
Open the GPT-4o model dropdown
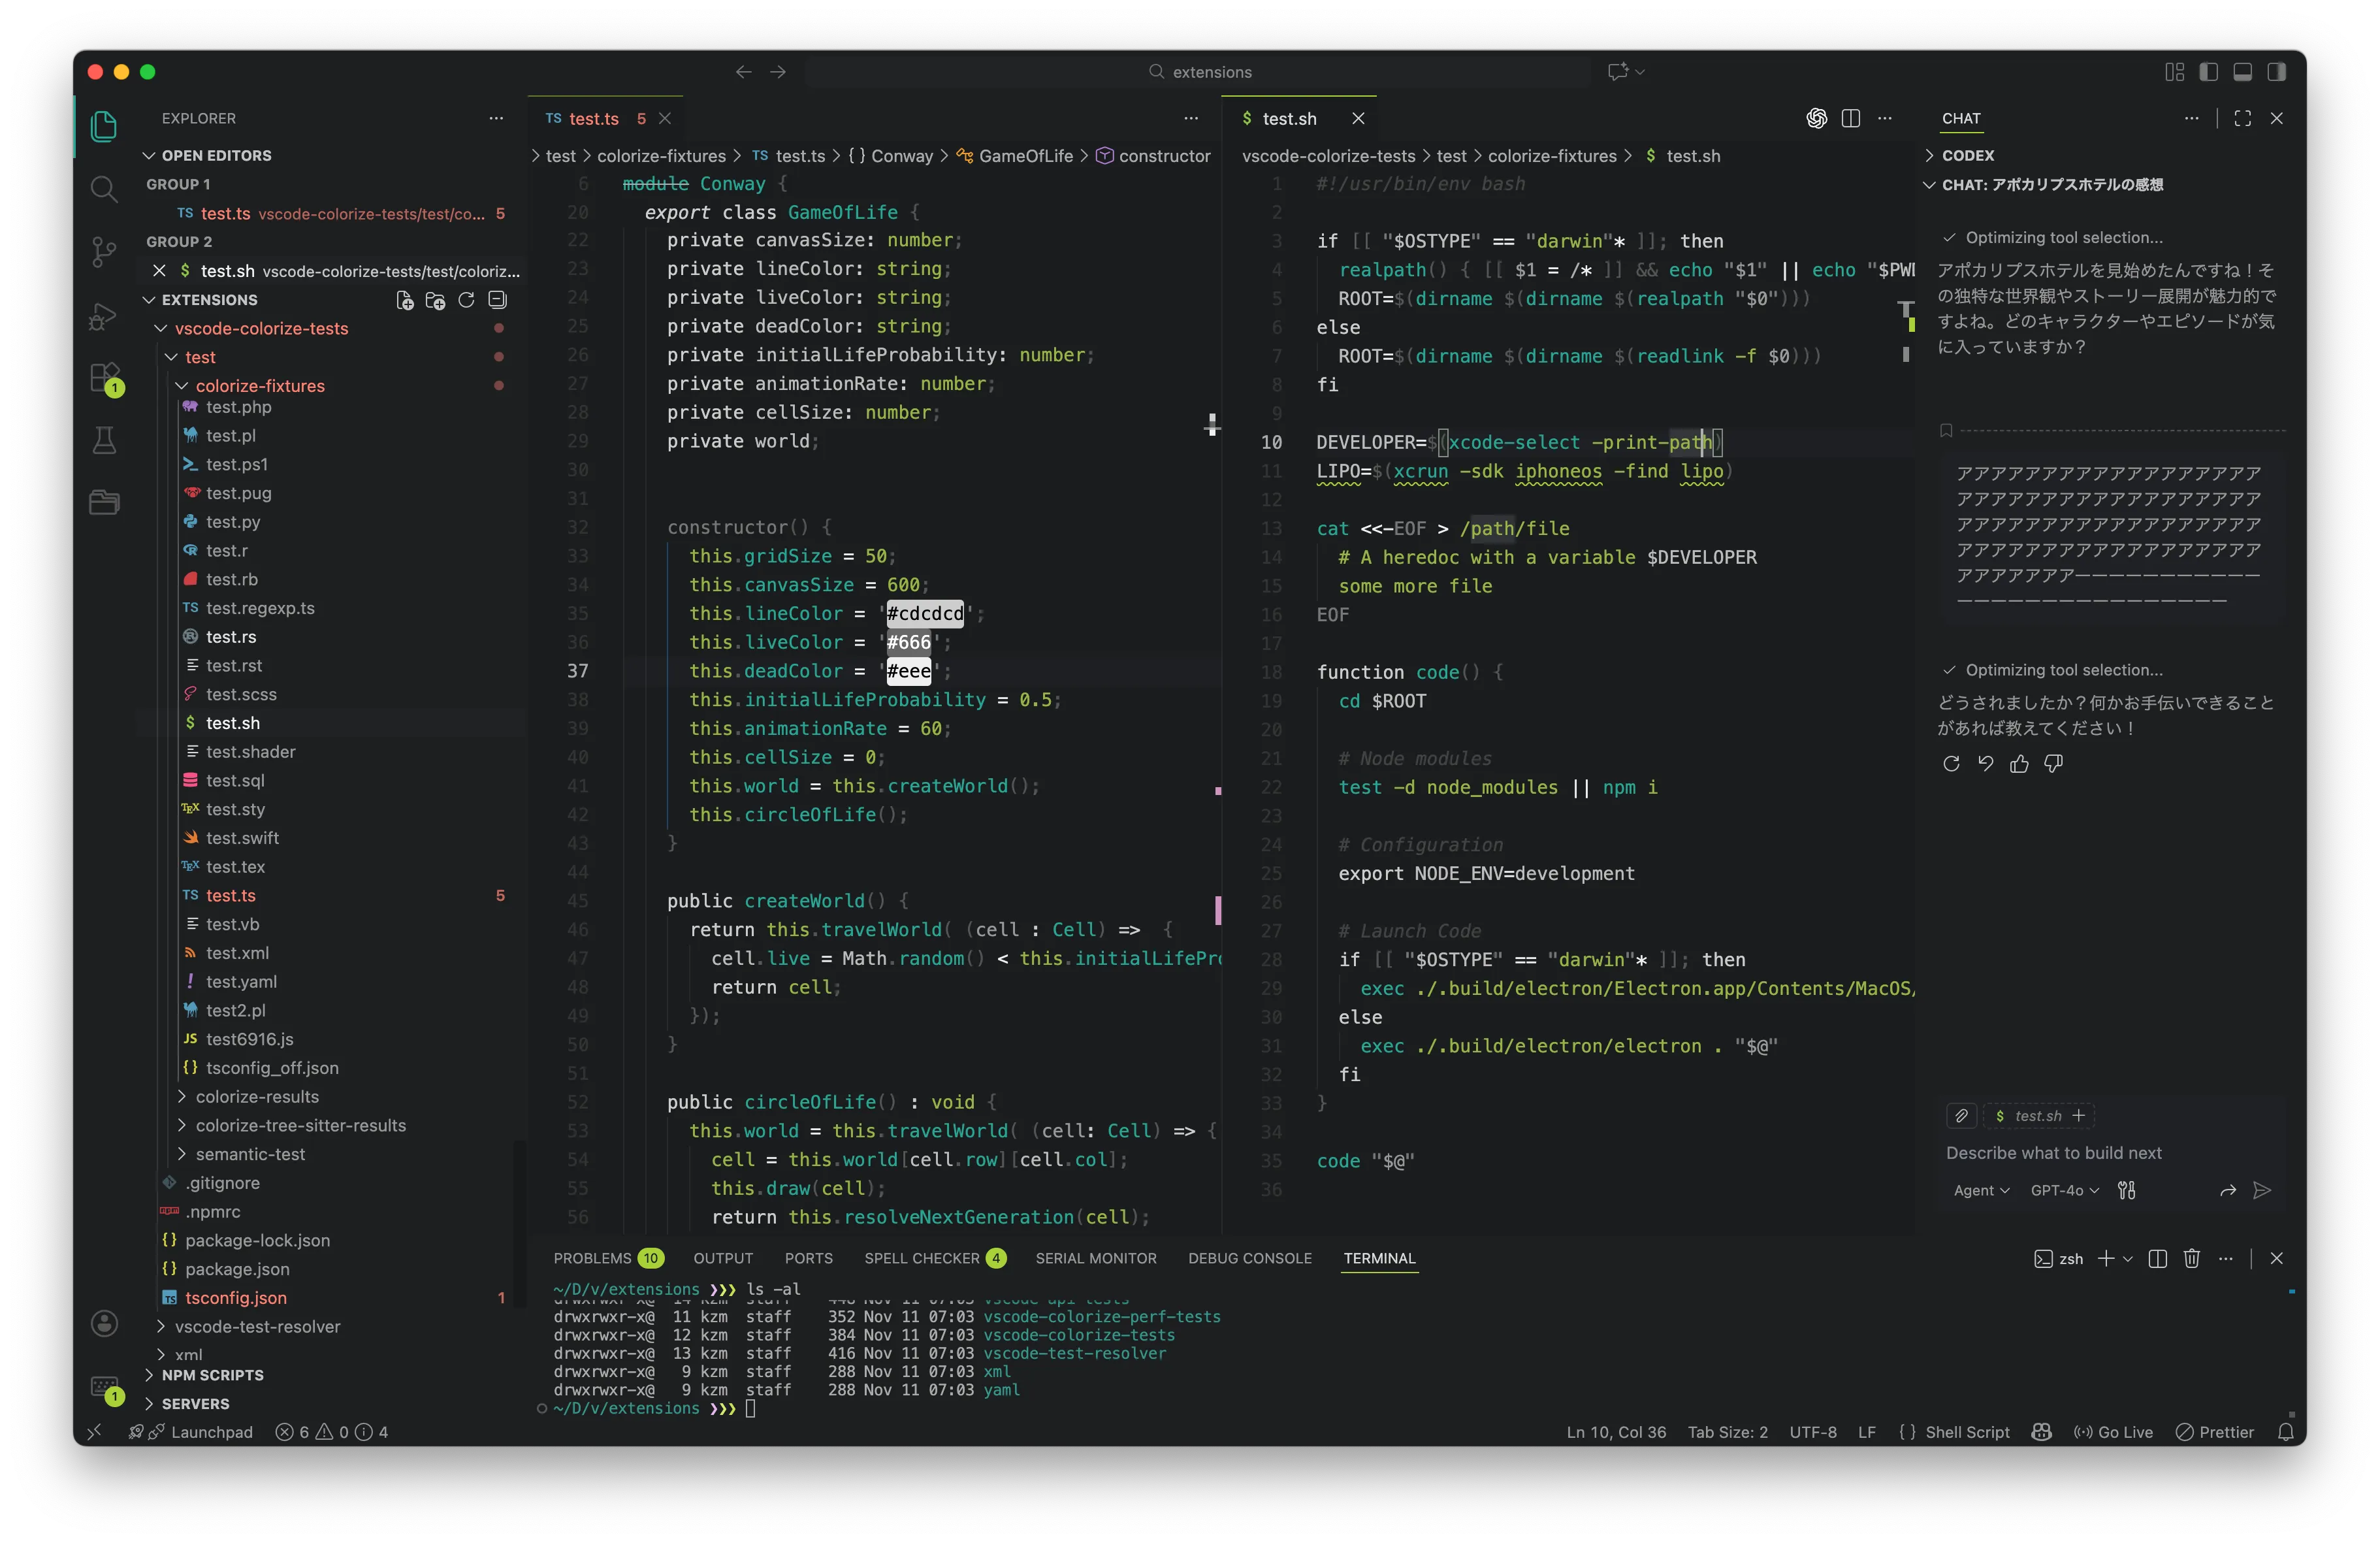click(x=2064, y=1190)
